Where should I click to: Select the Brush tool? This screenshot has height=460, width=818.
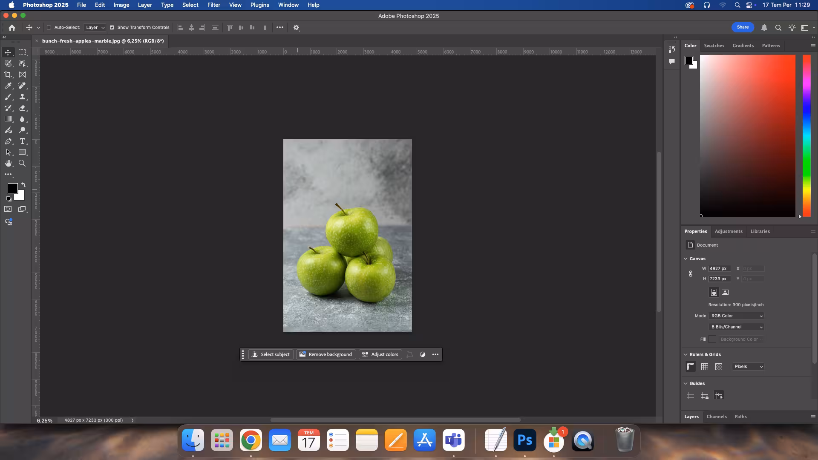coord(8,97)
